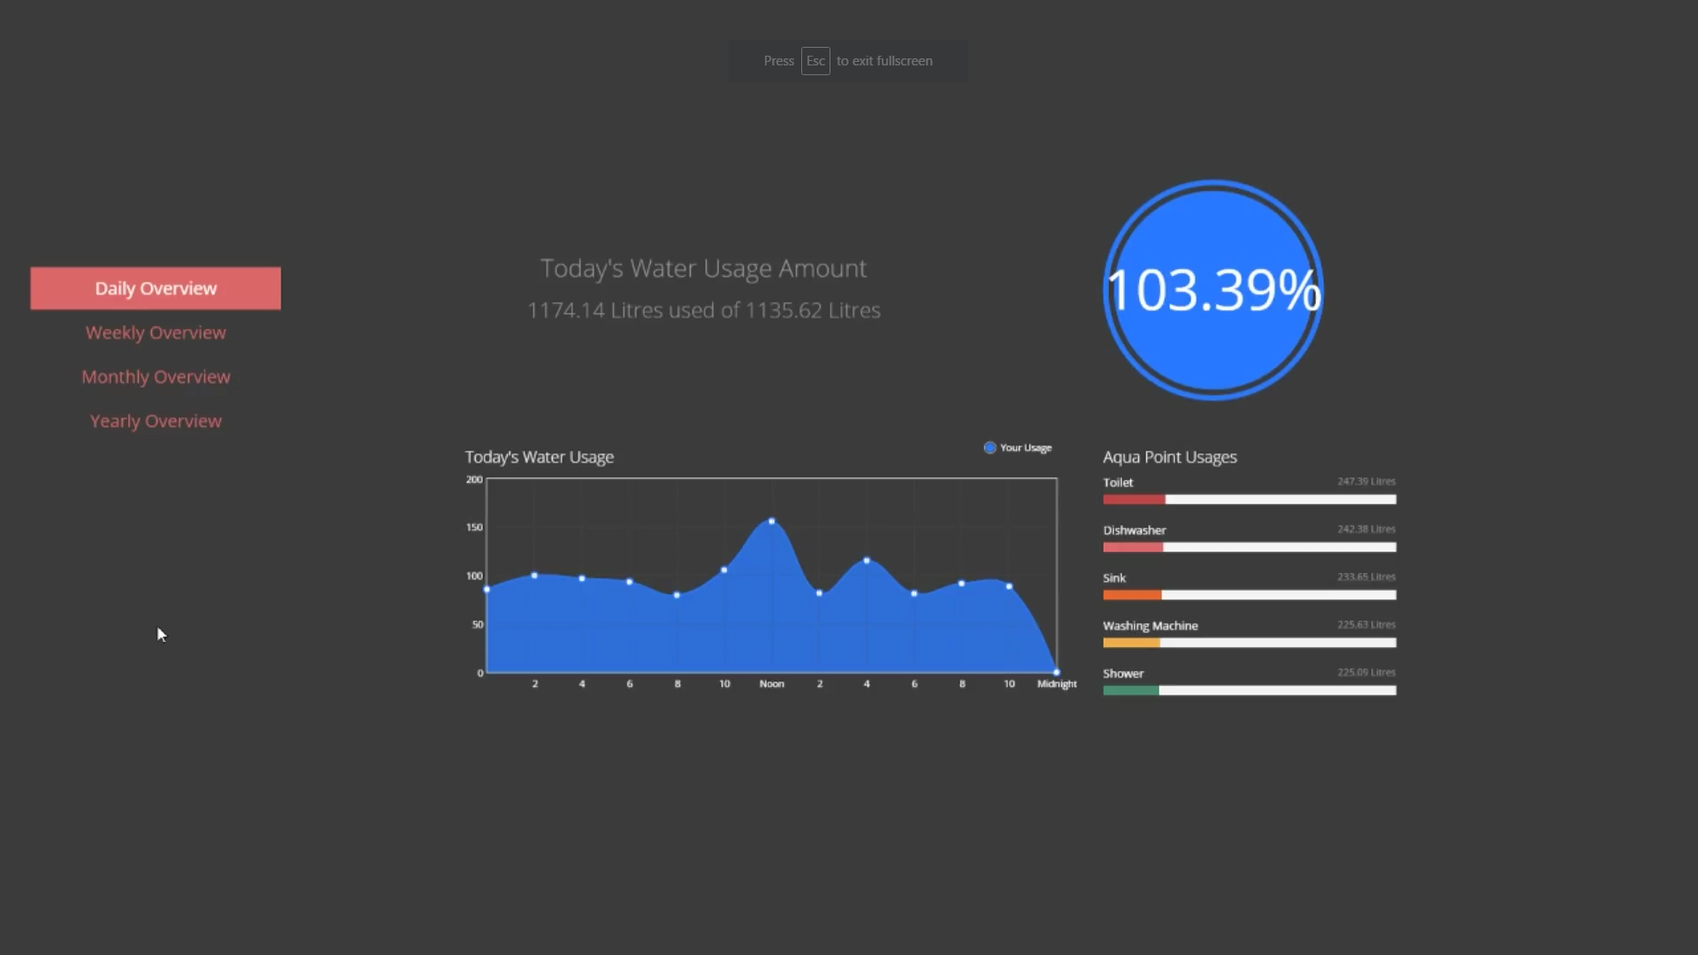Open the Weekly Overview tab
Viewport: 1698px width, 955px height.
(x=156, y=332)
